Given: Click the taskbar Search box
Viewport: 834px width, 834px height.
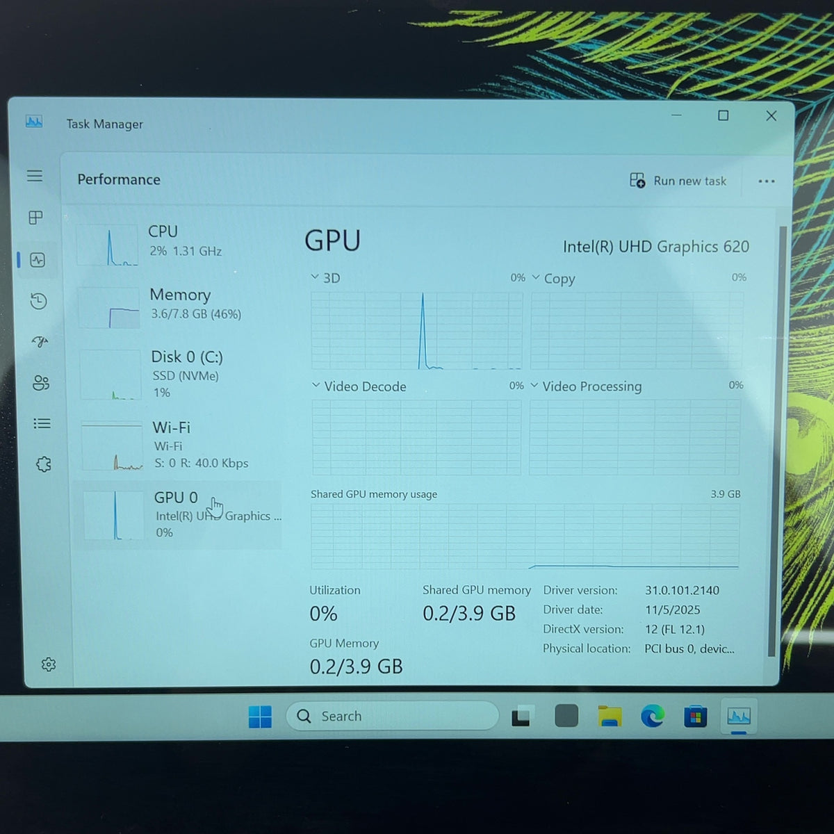Looking at the screenshot, I should (x=393, y=716).
